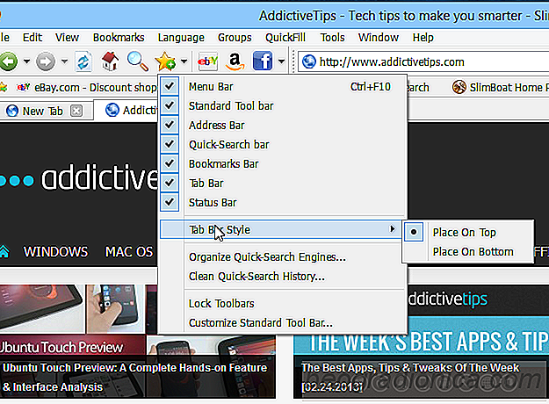The height and width of the screenshot is (404, 549).
Task: Open Ubuntu Touch Preview article headline
Action: pos(134,377)
